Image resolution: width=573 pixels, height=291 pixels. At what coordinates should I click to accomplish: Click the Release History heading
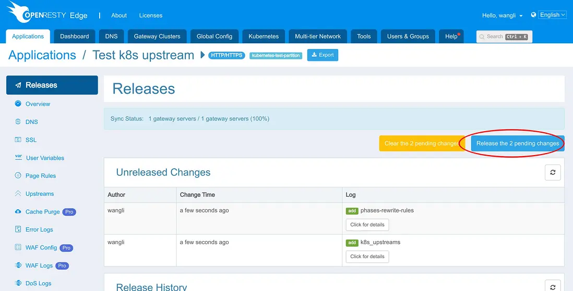tap(152, 286)
